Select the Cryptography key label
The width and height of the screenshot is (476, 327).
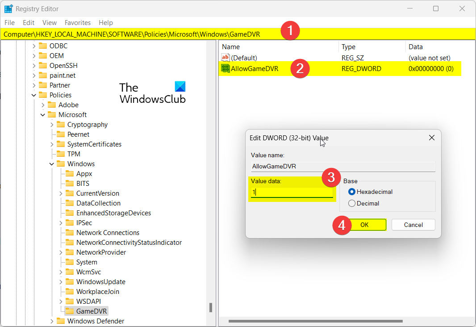tap(88, 125)
